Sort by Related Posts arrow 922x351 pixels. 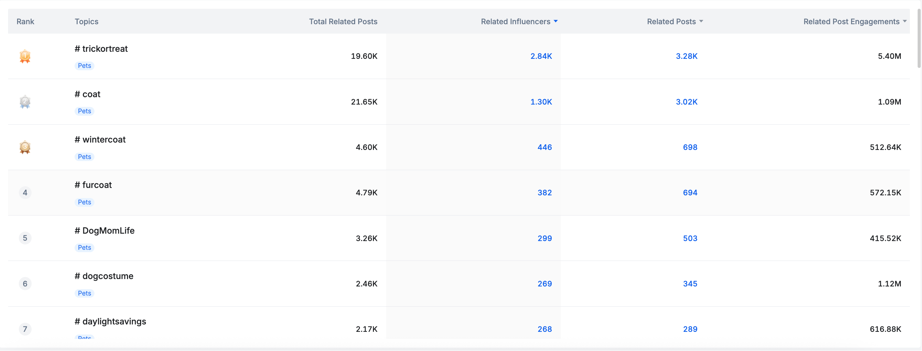701,22
